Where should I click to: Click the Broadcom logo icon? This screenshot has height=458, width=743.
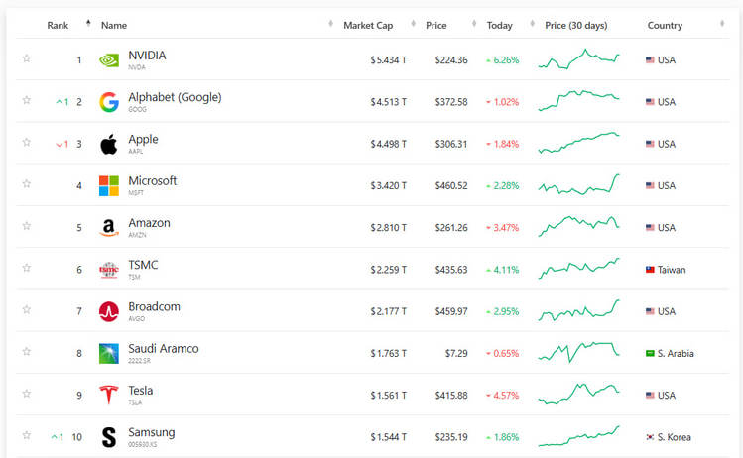109,311
